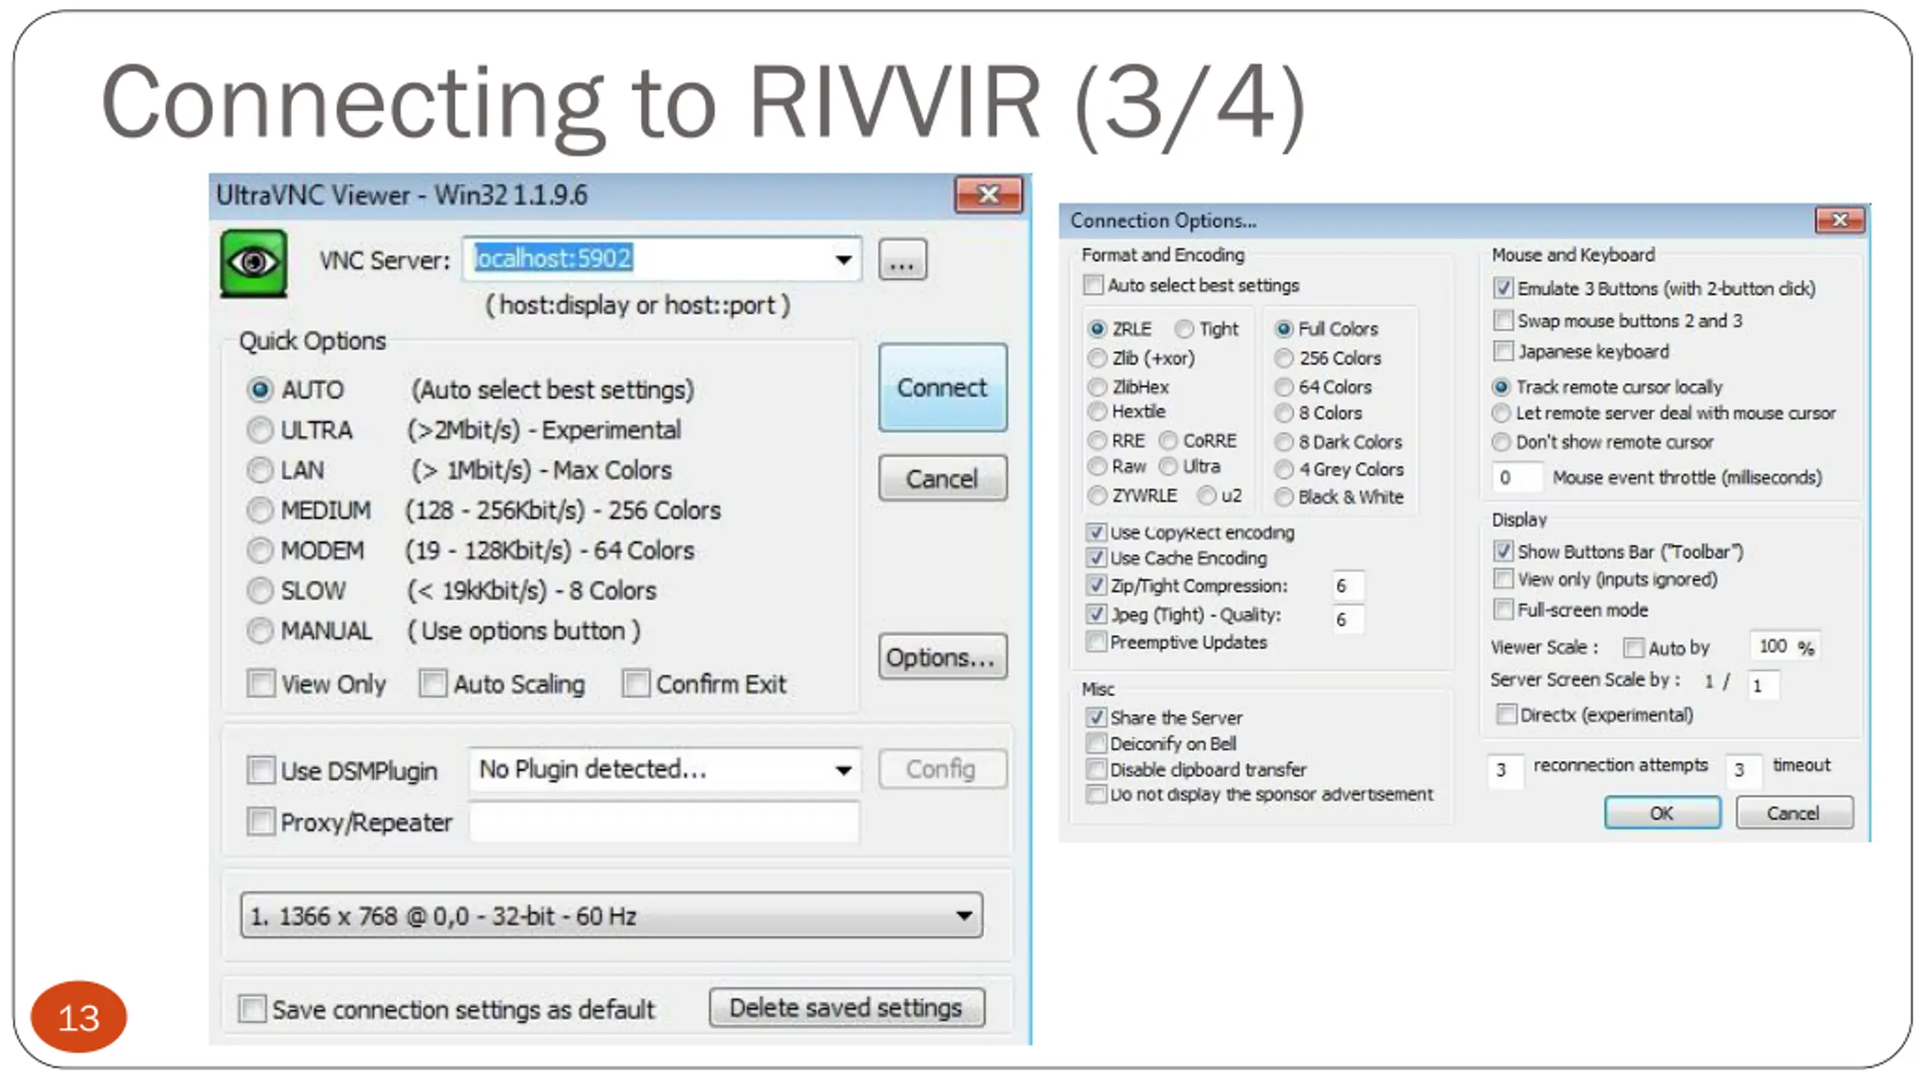Select the ZYWRLE encoding radio
This screenshot has width=1926, height=1083.
tap(1097, 496)
